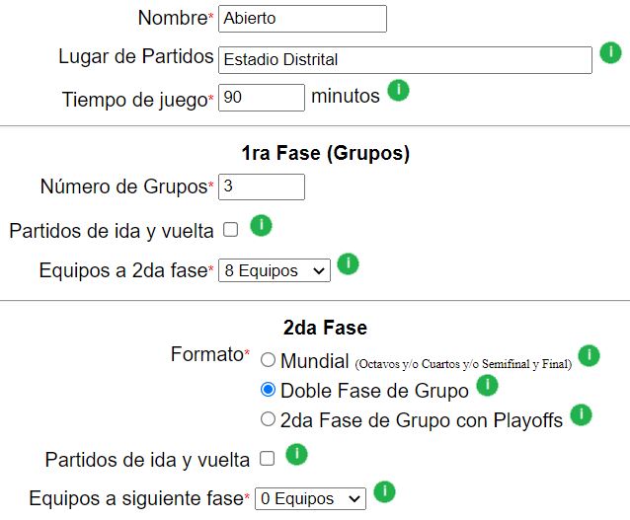
Task: Click info icon next to minutos label
Action: tap(398, 91)
